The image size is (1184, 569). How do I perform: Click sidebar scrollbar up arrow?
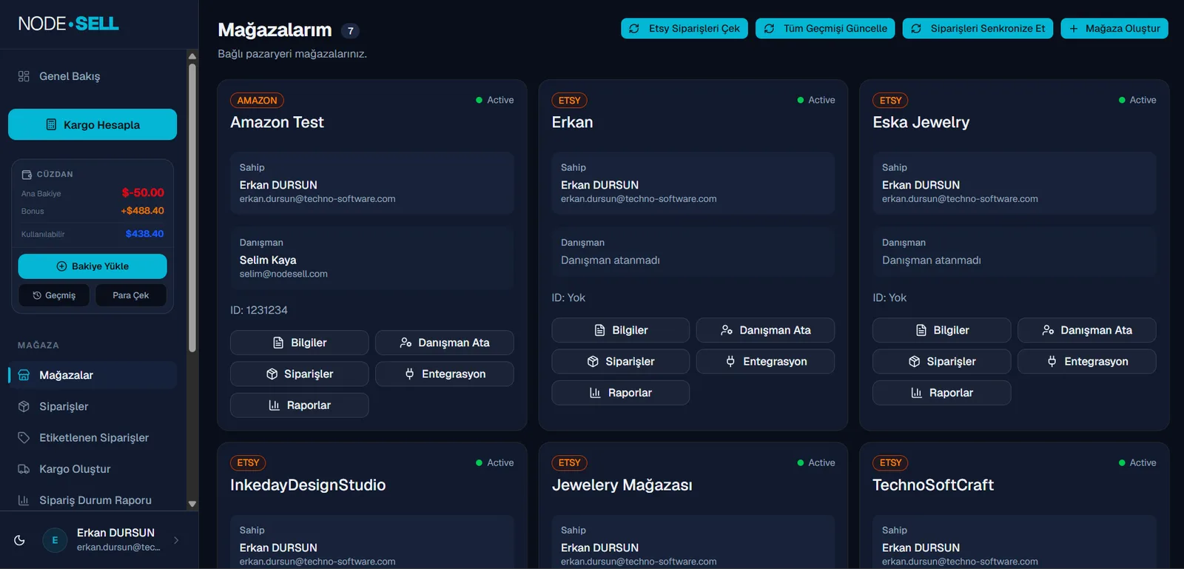tap(192, 56)
